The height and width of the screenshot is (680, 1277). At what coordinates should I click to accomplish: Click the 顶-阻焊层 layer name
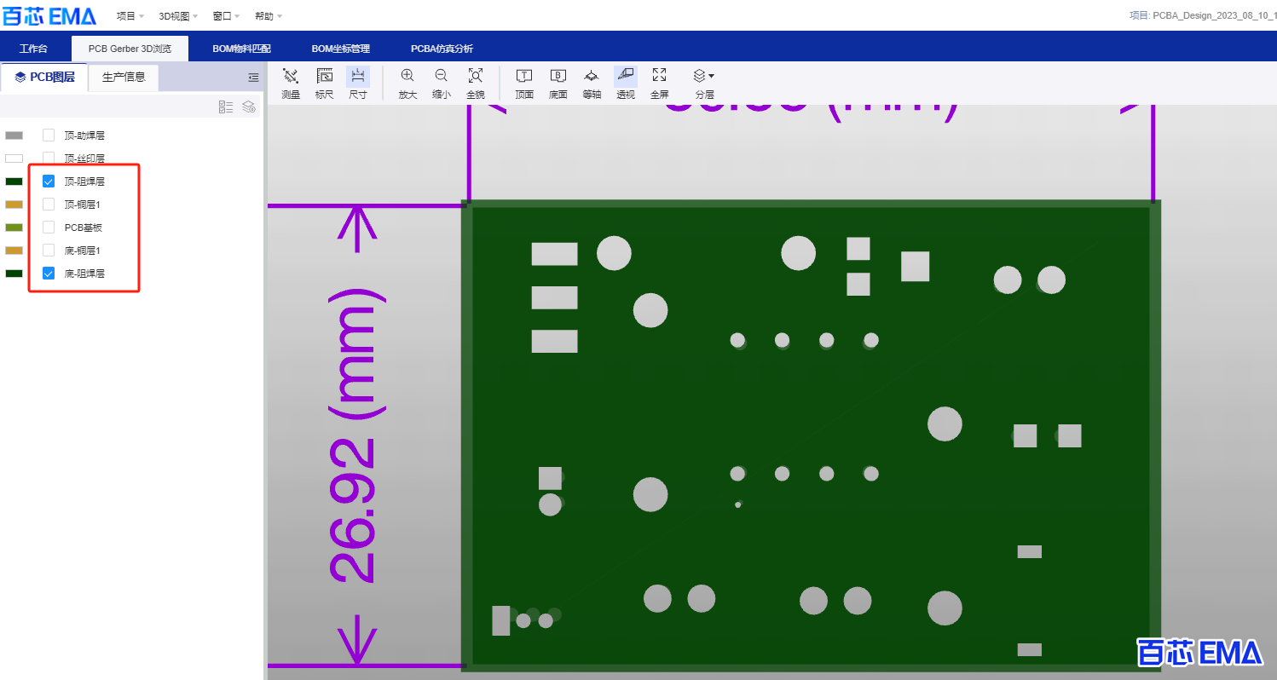[x=84, y=182]
